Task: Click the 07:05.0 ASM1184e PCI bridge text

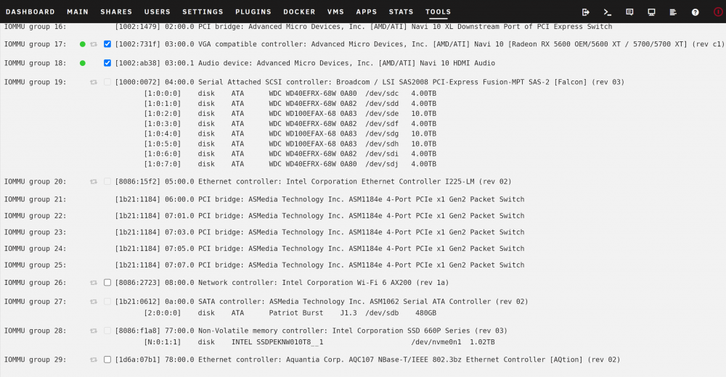Action: [x=319, y=249]
